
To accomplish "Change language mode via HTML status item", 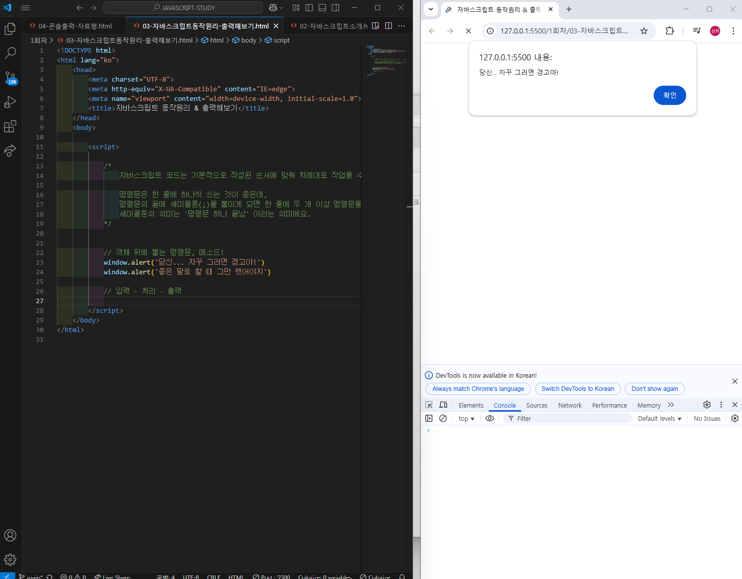I will pyautogui.click(x=236, y=576).
